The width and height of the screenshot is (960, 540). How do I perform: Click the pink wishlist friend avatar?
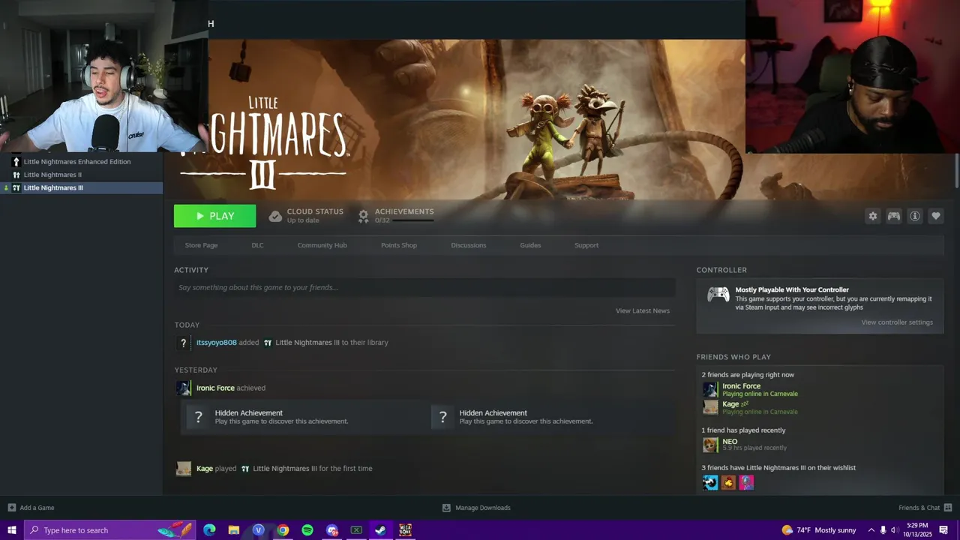746,482
